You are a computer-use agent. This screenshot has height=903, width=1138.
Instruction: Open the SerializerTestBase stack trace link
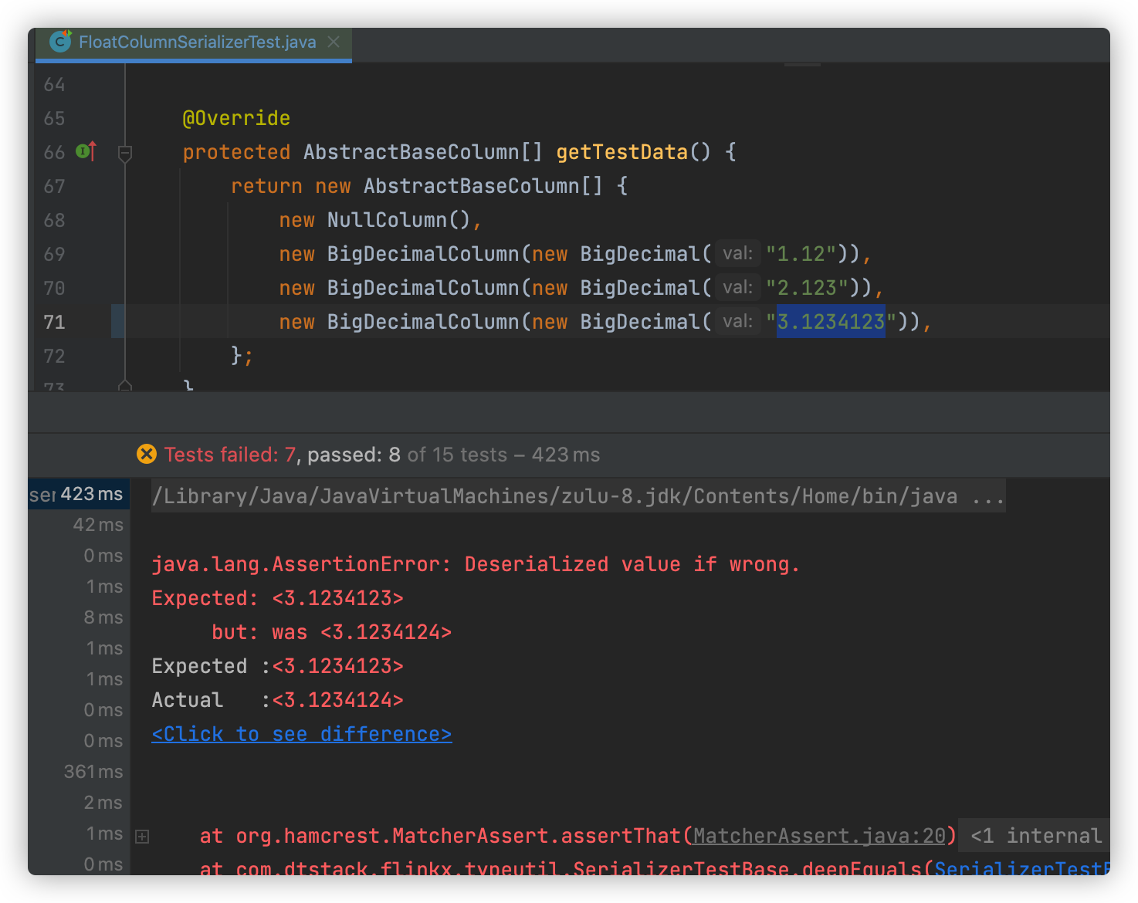pyautogui.click(x=1021, y=868)
